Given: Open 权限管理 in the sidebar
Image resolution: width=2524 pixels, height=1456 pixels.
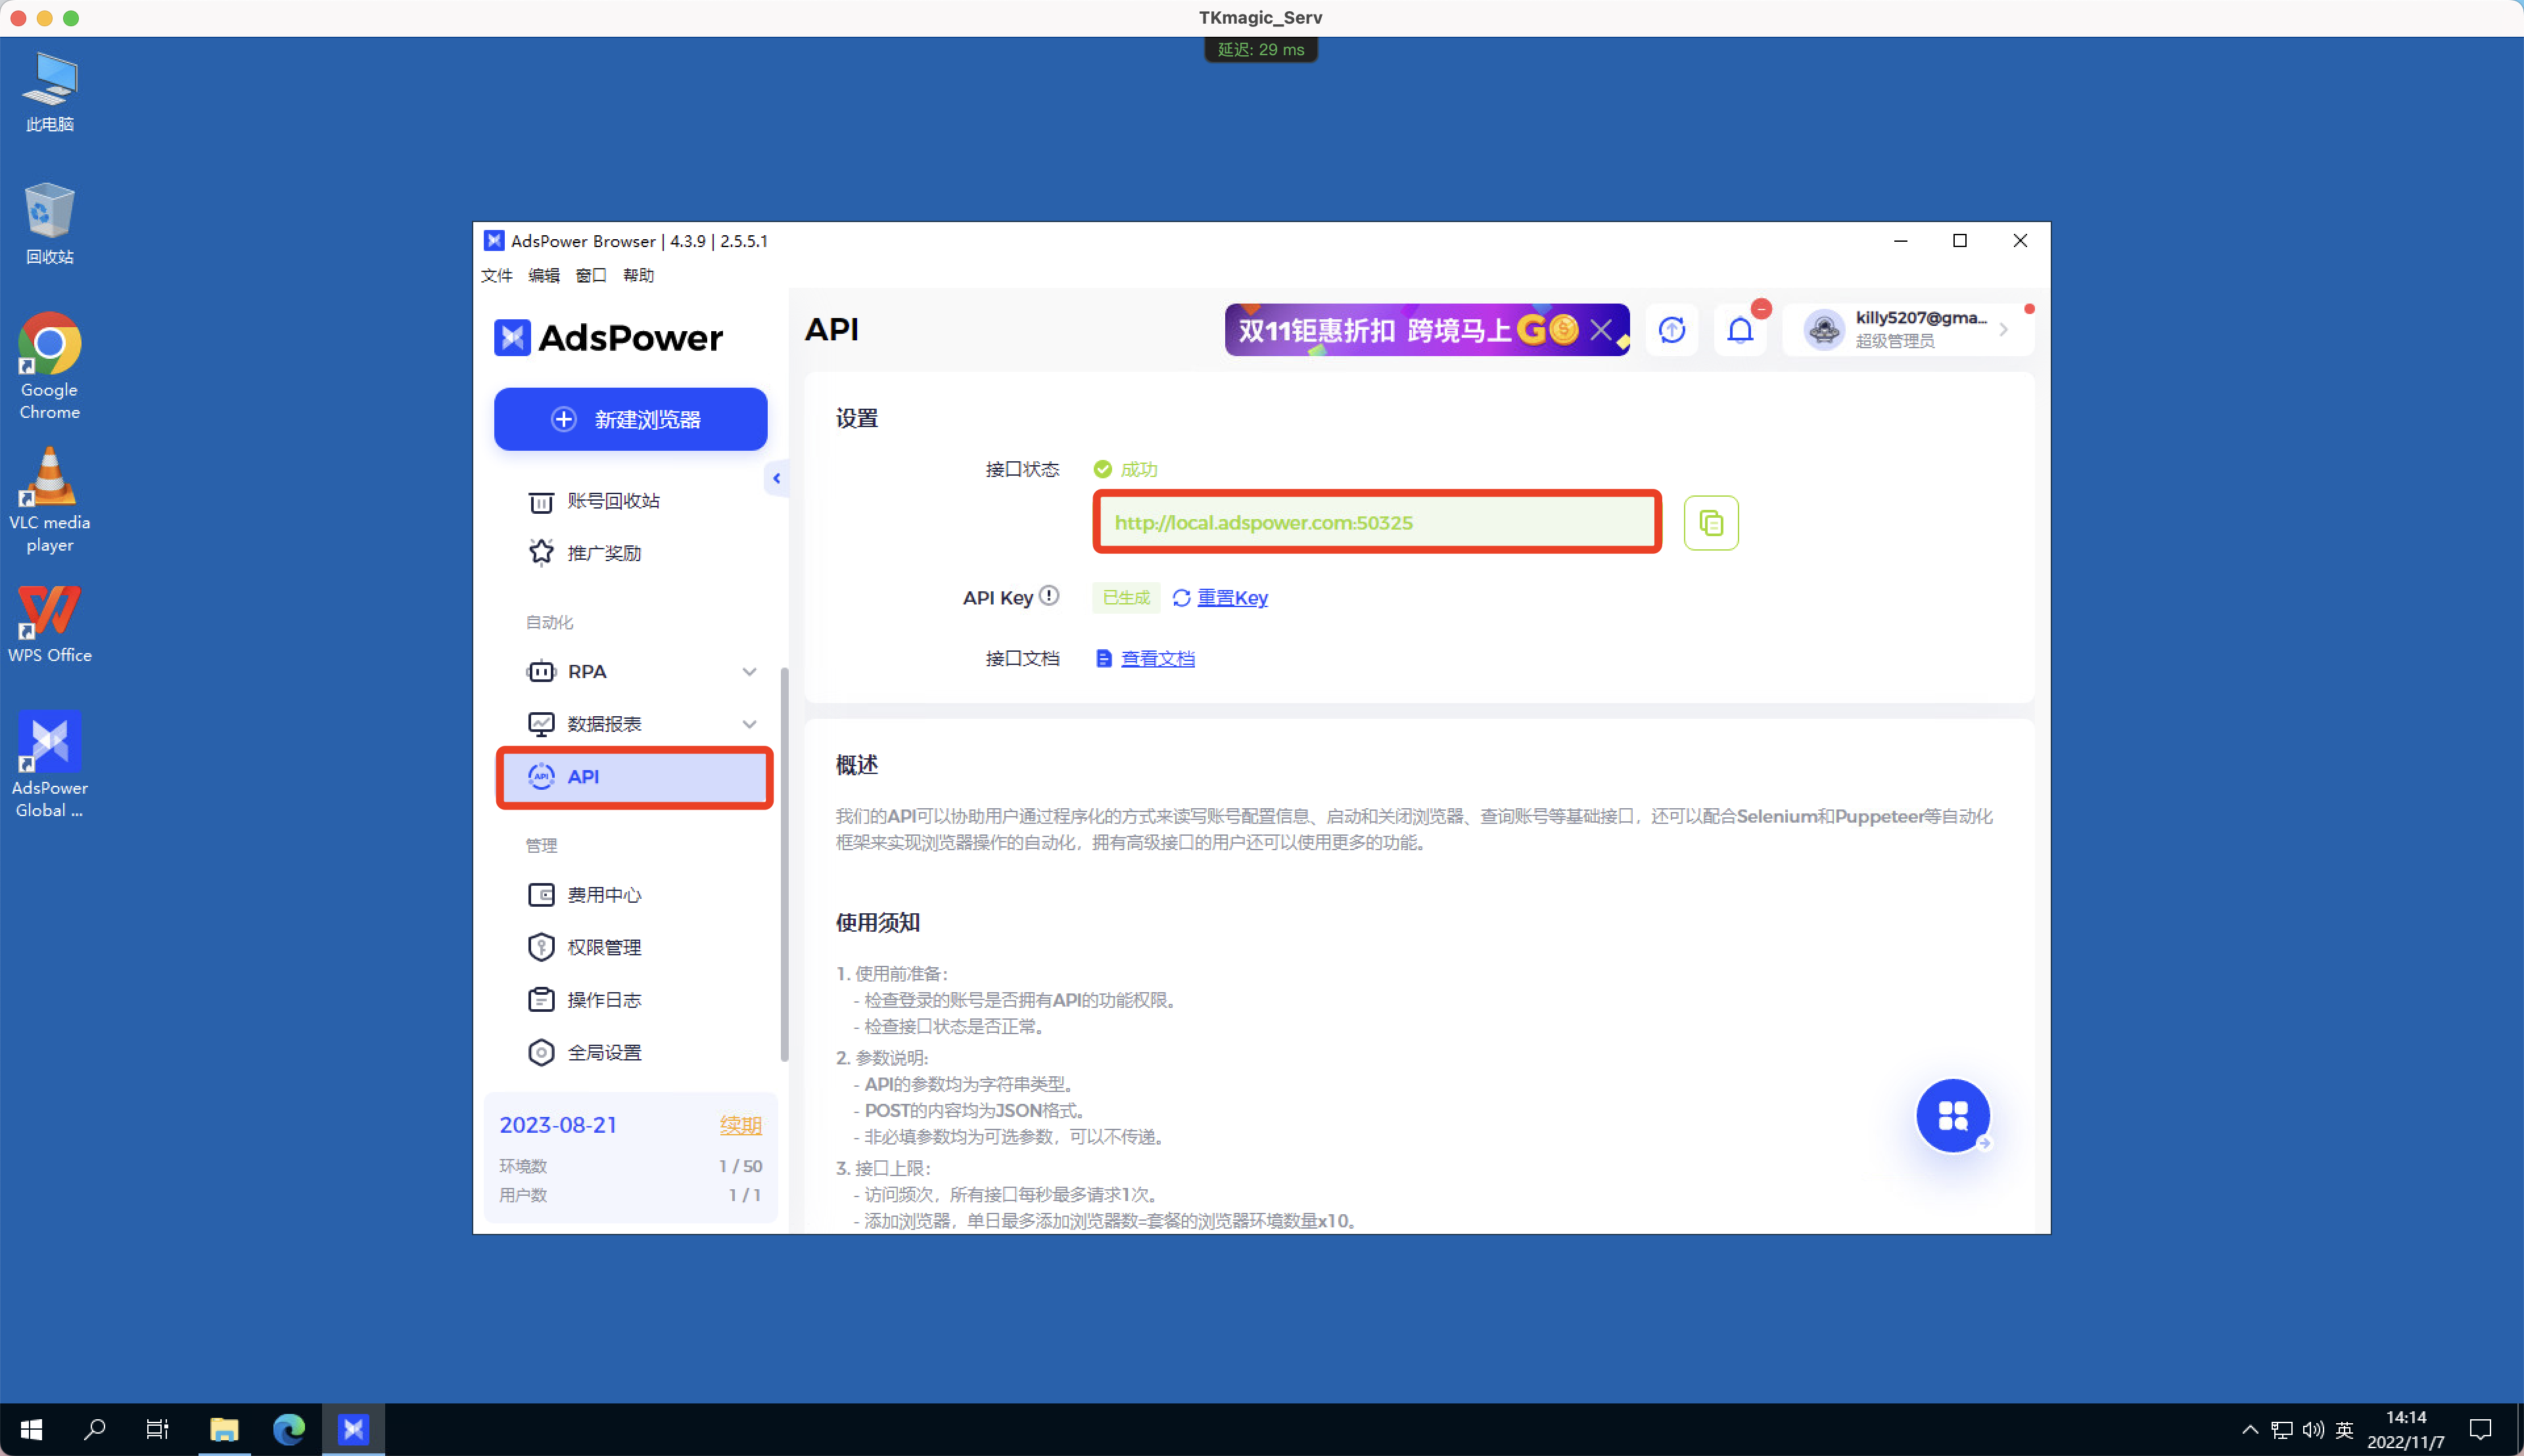Looking at the screenshot, I should (605, 946).
